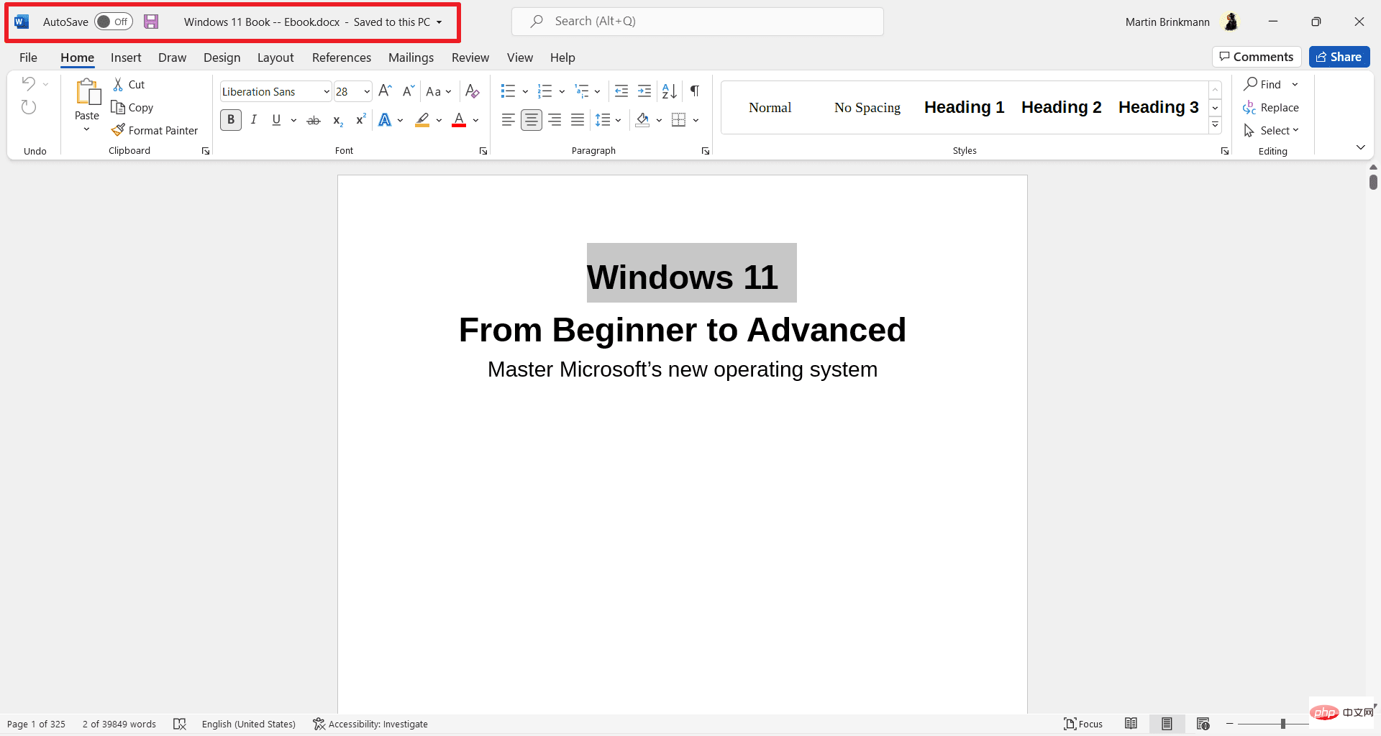Justify the paragraph text
1381x736 pixels.
click(578, 120)
